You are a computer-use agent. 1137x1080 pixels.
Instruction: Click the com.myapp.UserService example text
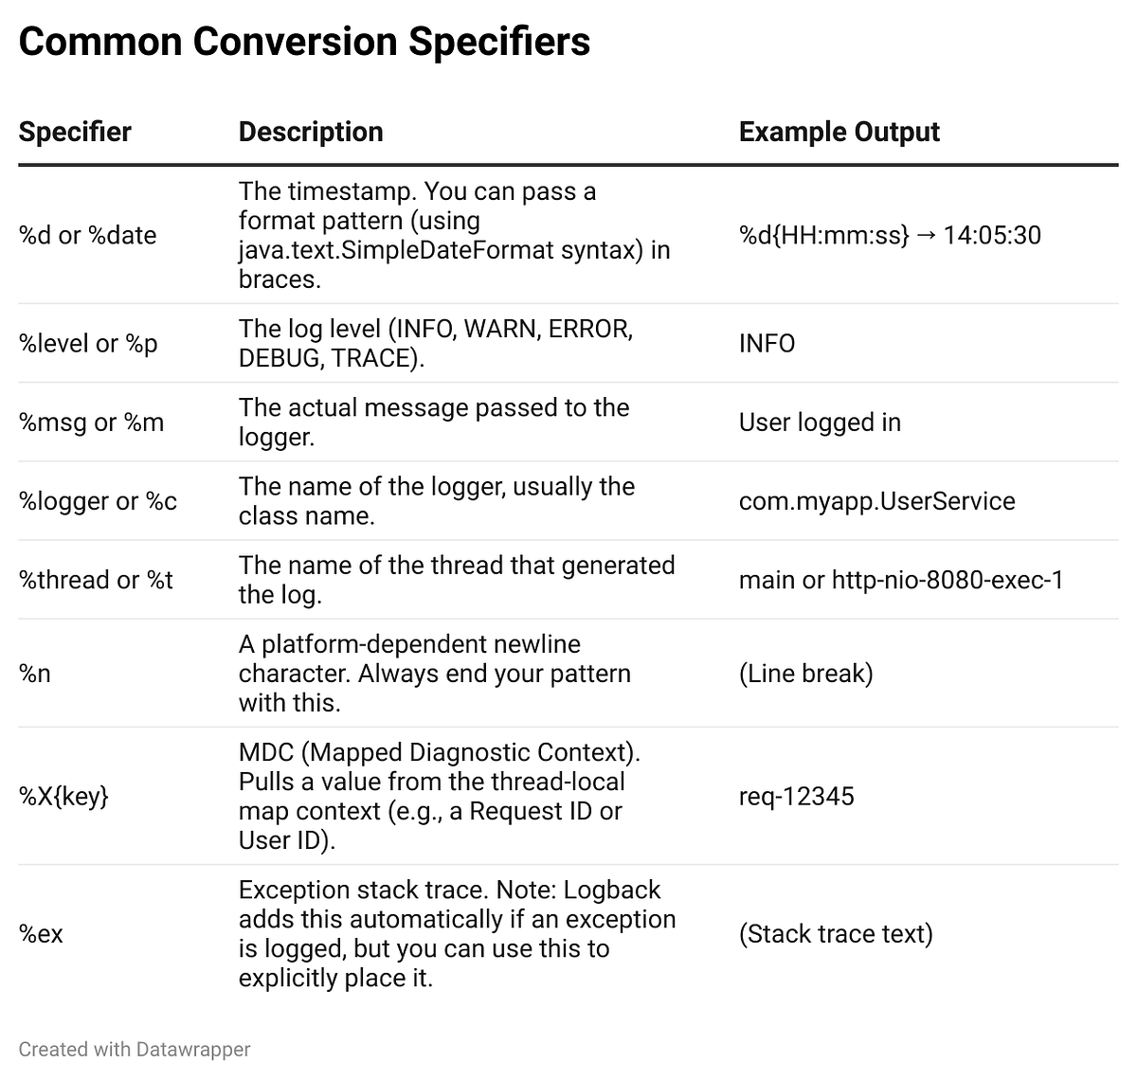click(x=876, y=501)
